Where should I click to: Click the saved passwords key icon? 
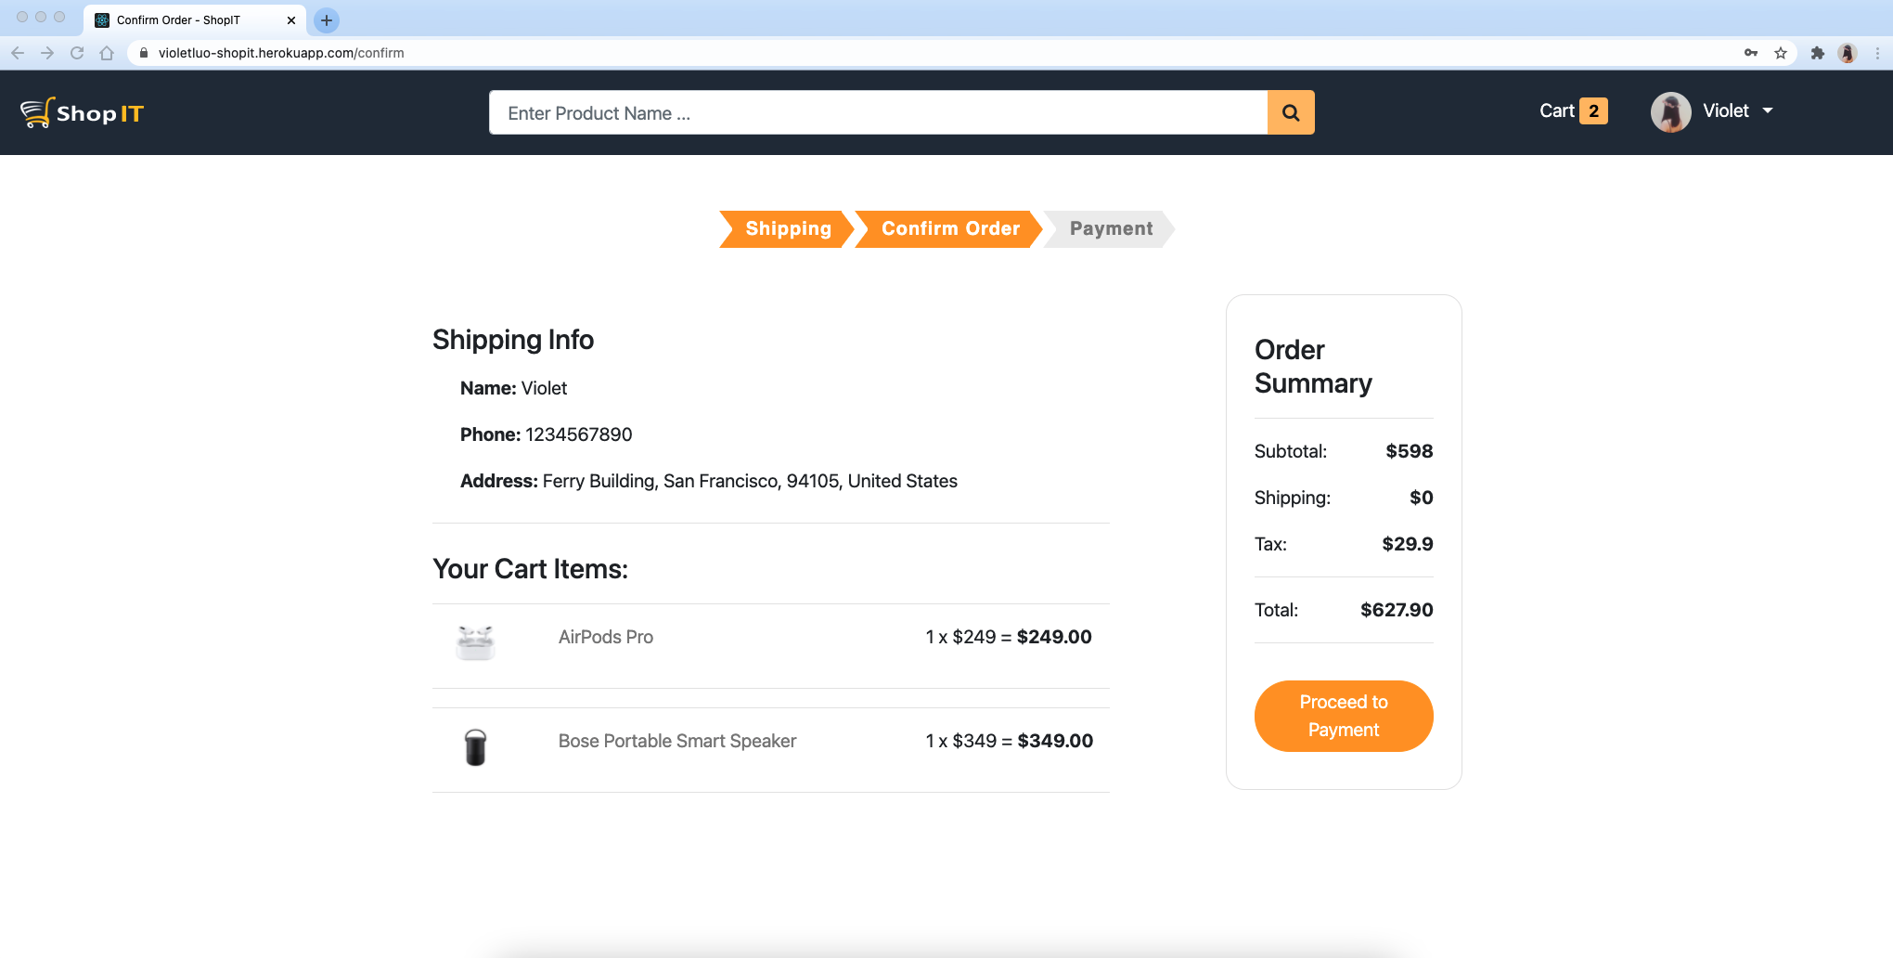tap(1751, 53)
